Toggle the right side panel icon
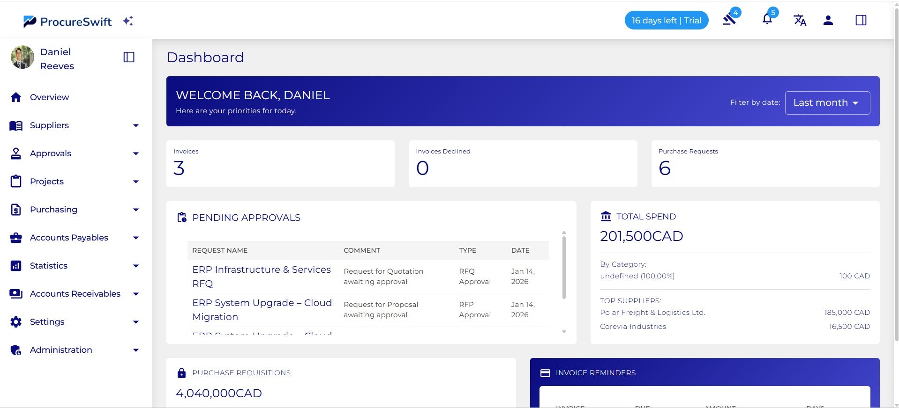The width and height of the screenshot is (899, 408). (x=861, y=20)
